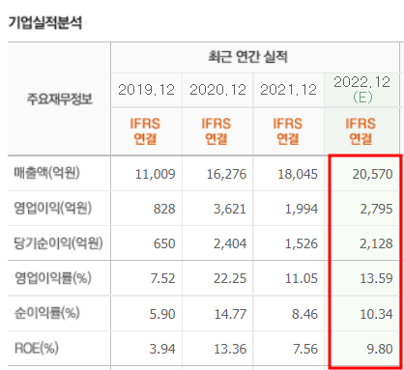Click IFRS 연결 under 2020.12

216,131
